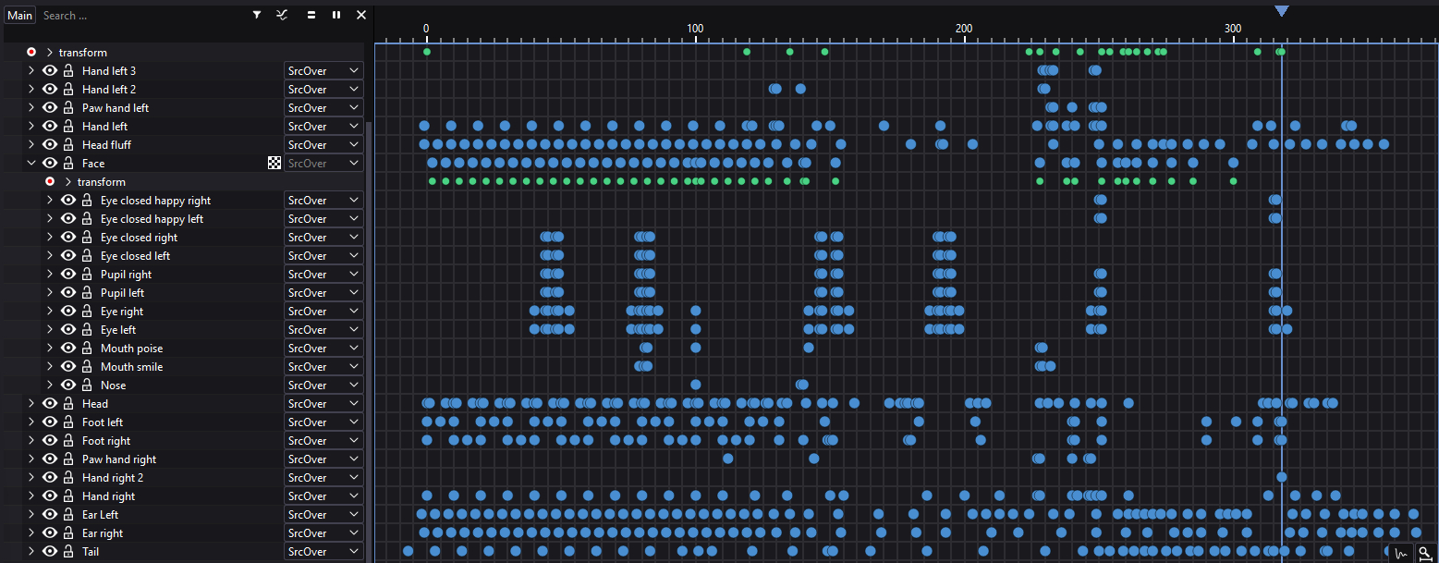This screenshot has width=1439, height=563.
Task: Click the checkerboard icon on Face layer
Action: 274,164
